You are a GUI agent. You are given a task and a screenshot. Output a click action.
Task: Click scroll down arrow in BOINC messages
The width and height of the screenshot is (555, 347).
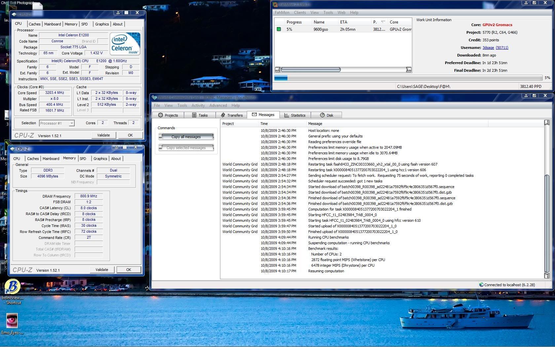coord(547,276)
